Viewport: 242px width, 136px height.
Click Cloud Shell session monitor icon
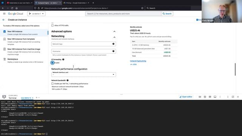point(215,97)
